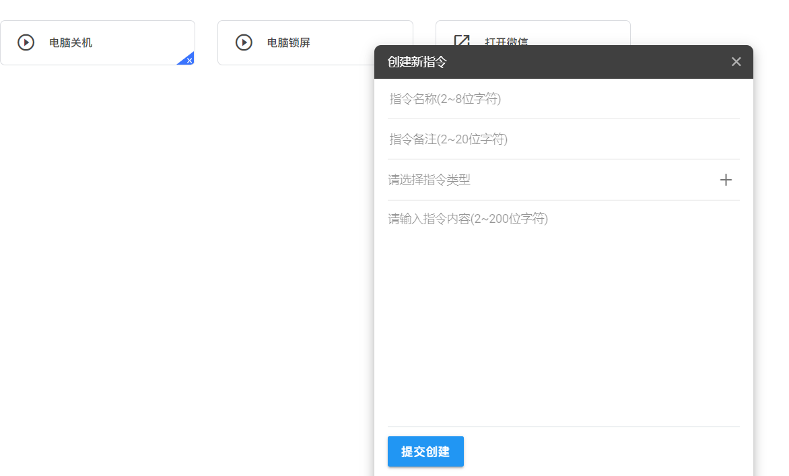This screenshot has width=789, height=476.
Task: Click the 创建新指令 dialog title text
Action: tap(417, 62)
